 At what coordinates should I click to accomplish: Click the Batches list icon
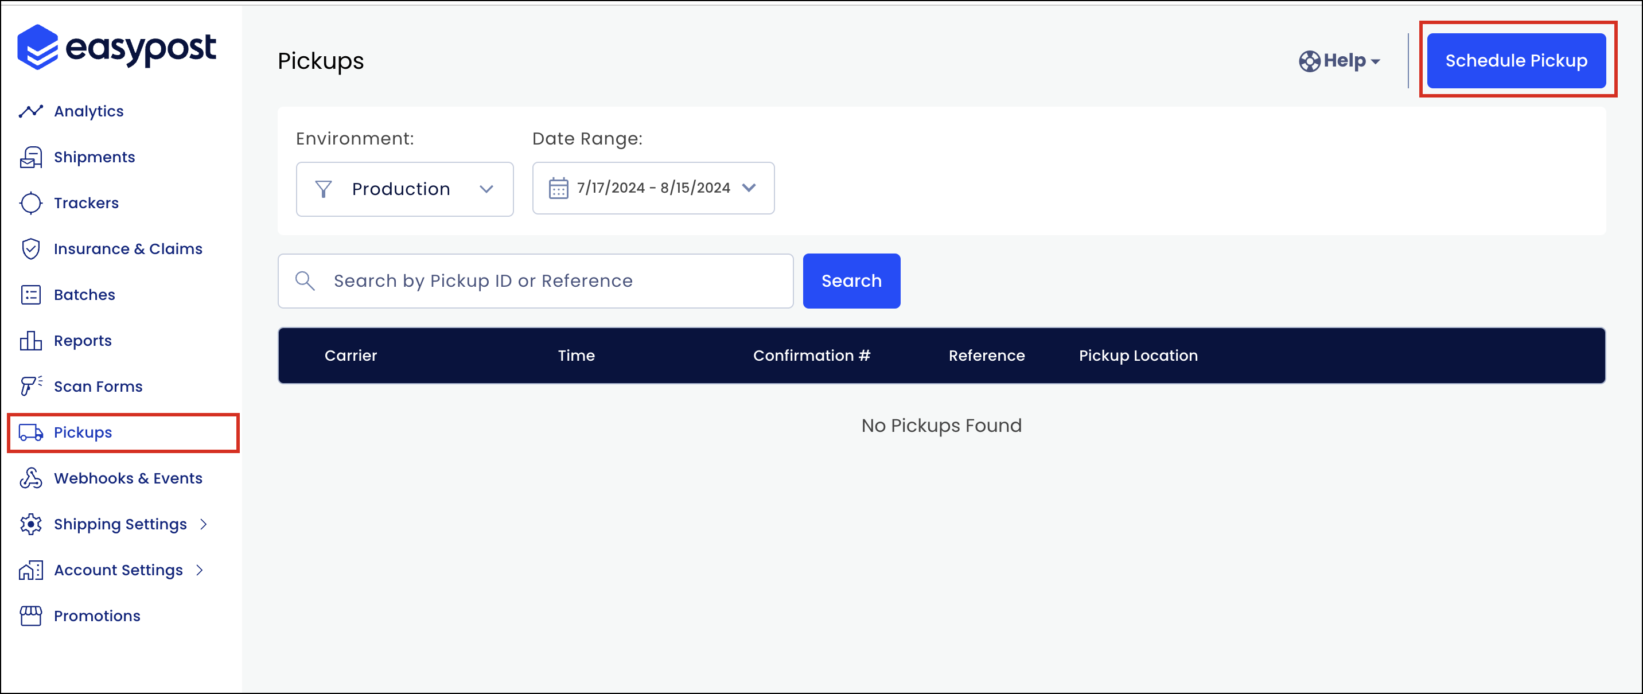(x=30, y=295)
